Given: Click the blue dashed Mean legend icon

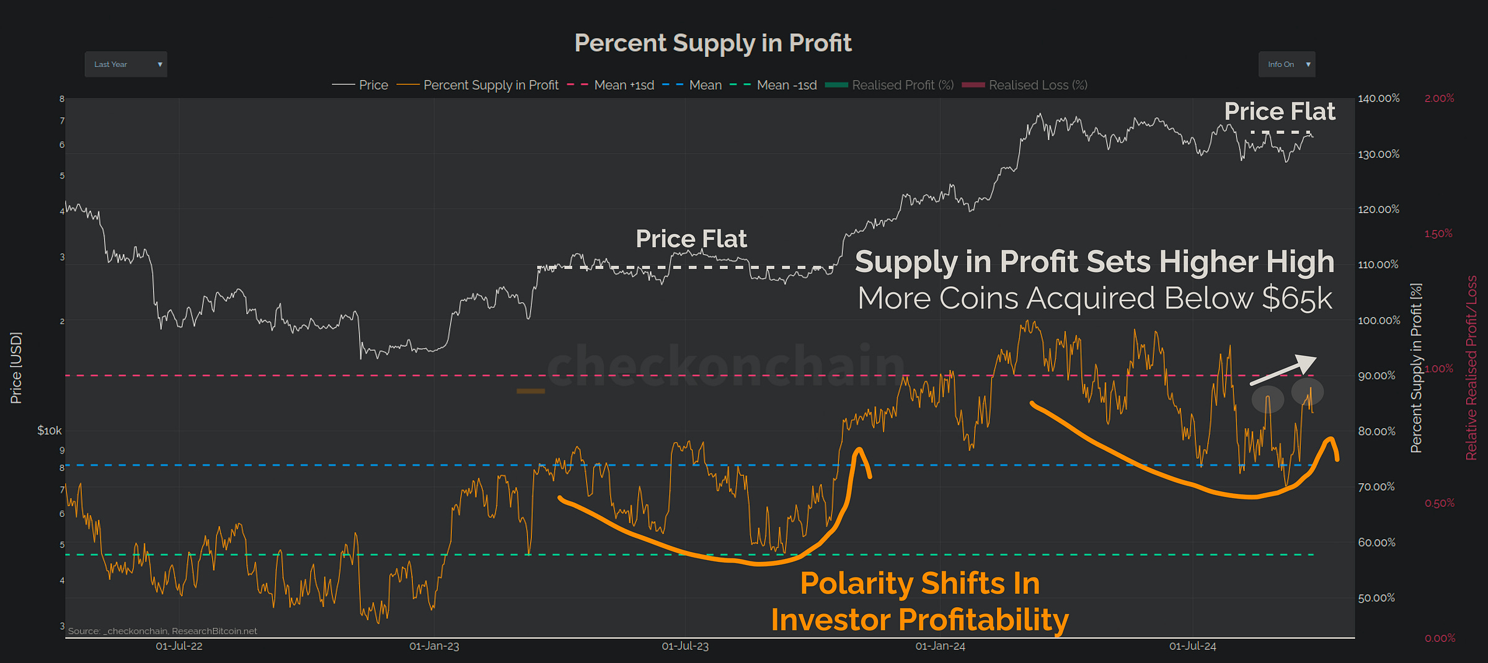Looking at the screenshot, I should (x=671, y=85).
